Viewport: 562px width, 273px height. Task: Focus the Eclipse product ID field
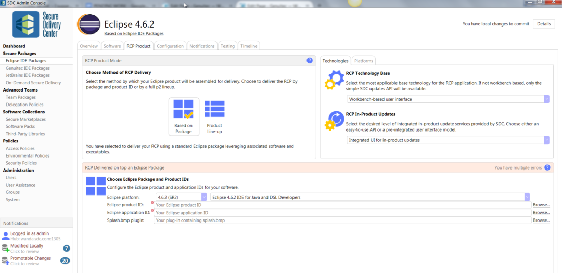tap(342, 205)
